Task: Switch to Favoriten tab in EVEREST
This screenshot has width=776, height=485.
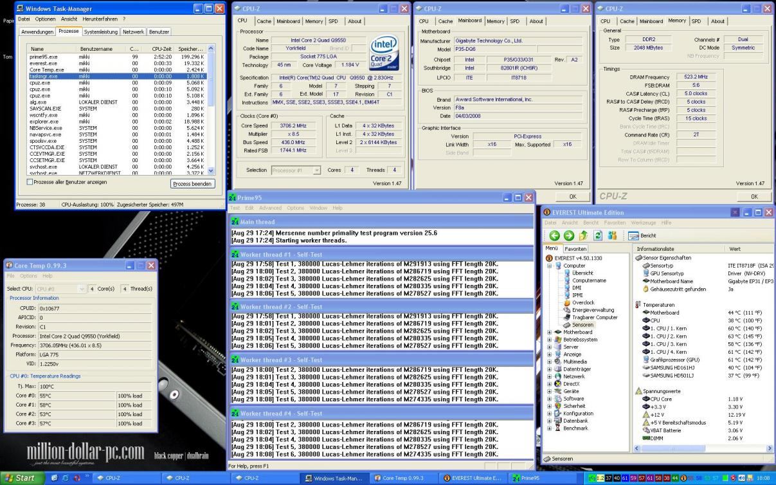Action: coord(575,248)
